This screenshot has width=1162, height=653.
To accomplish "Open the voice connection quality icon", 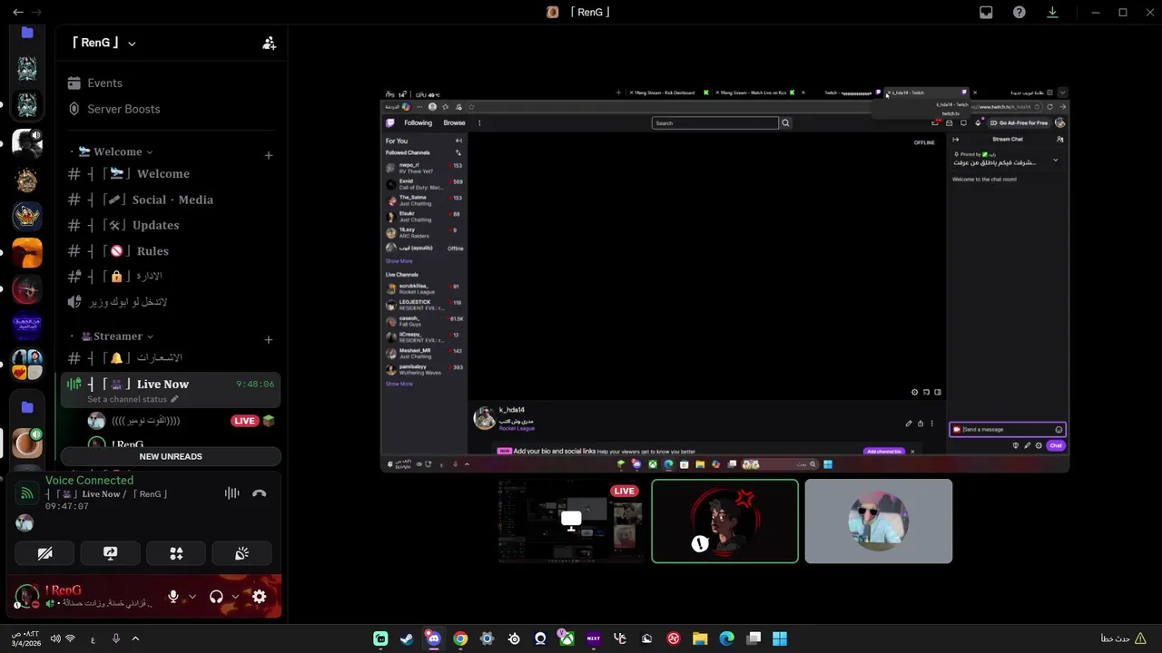I will (26, 493).
